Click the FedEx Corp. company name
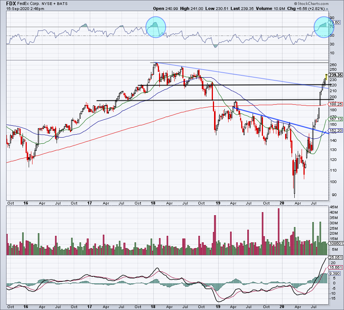 (29, 4)
